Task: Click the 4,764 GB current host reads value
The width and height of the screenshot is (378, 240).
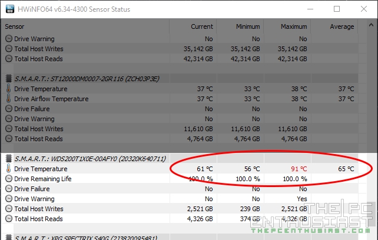Action: tap(200, 139)
